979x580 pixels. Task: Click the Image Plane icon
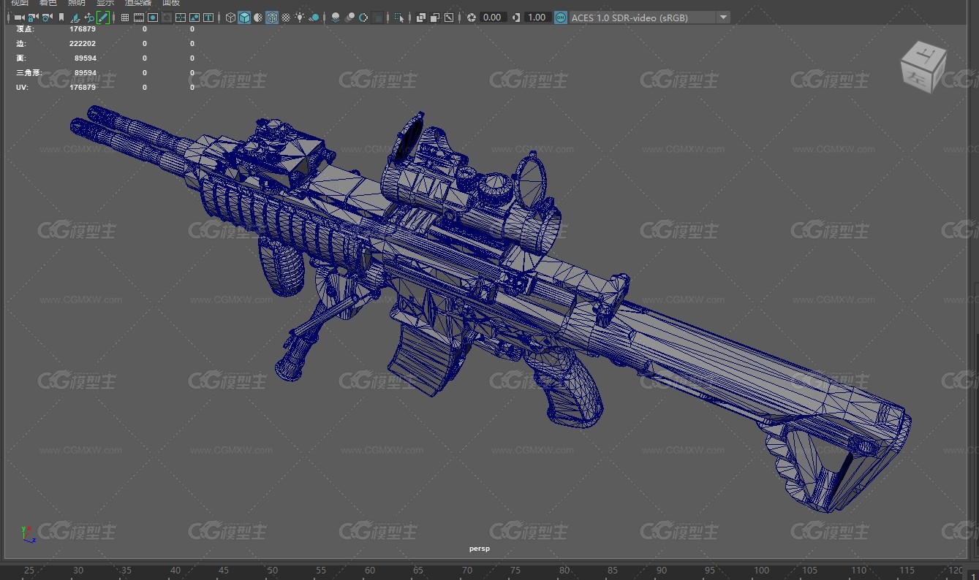[75, 18]
